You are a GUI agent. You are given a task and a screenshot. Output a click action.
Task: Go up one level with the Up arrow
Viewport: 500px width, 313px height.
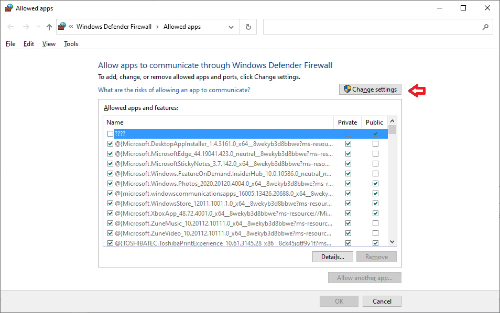click(x=49, y=27)
